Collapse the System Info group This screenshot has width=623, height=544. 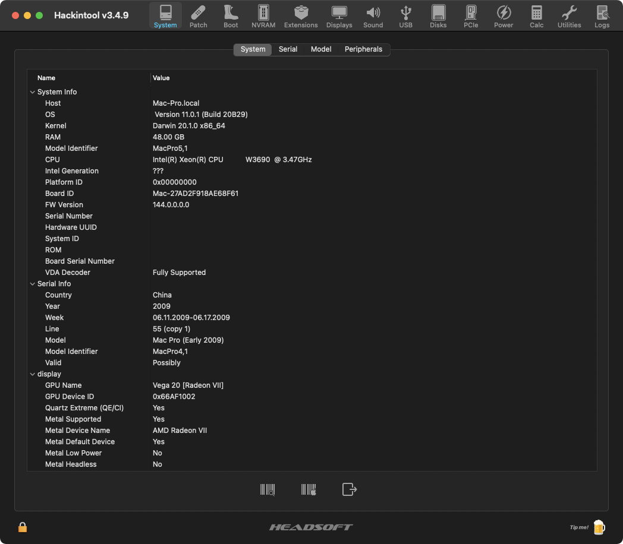pos(33,92)
